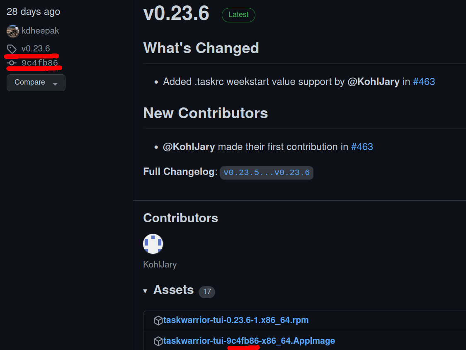The height and width of the screenshot is (350, 466).
Task: Click the tag icon beside v0.23.6
Action: 12,48
